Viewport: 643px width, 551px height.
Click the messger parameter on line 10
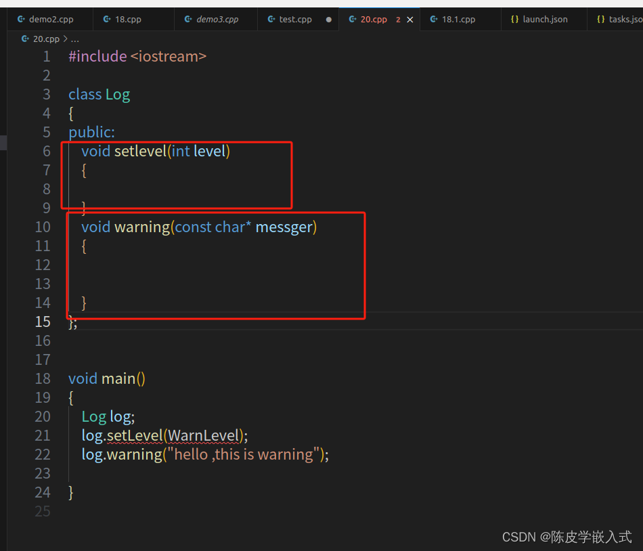coord(284,227)
